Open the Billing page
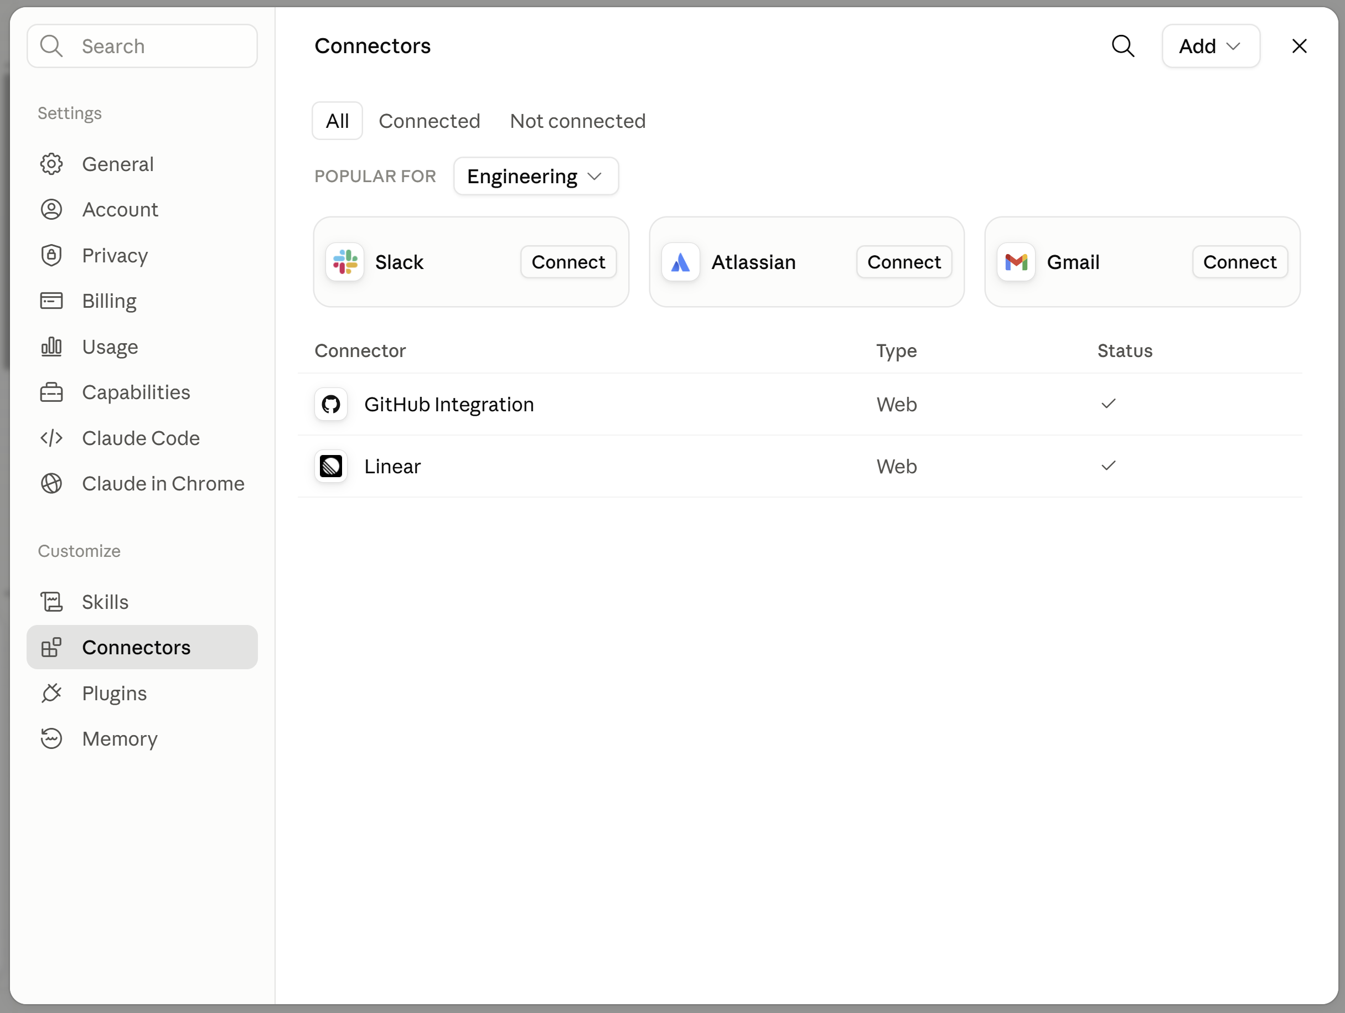 tap(142, 301)
